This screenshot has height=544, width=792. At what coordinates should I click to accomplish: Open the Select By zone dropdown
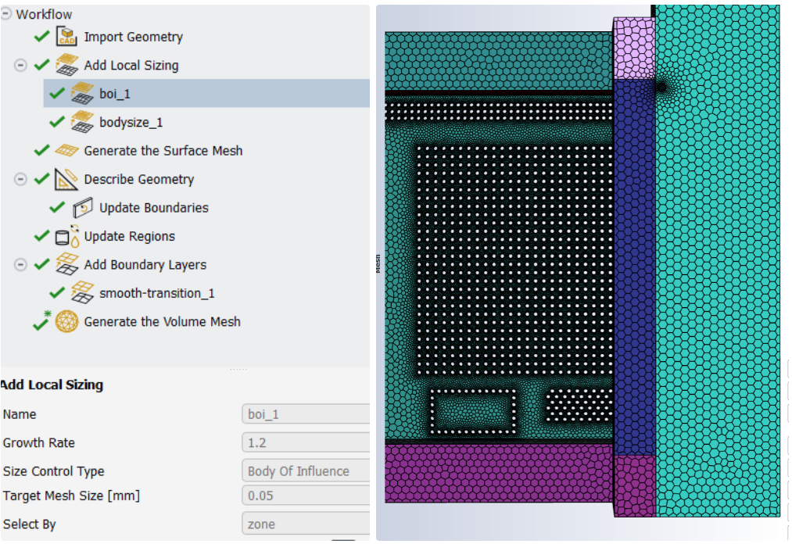tap(306, 524)
